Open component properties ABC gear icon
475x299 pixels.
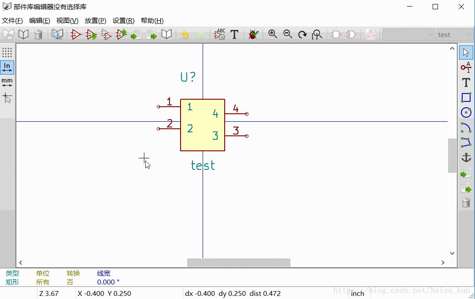coord(220,34)
